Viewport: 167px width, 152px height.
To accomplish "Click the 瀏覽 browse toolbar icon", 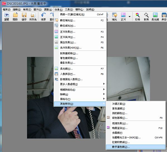I will (6, 16).
